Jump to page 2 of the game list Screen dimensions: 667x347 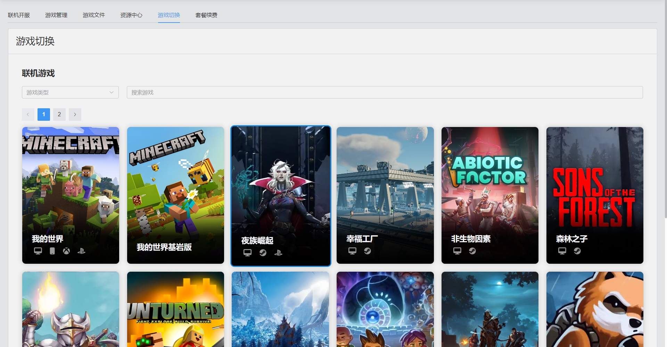59,115
